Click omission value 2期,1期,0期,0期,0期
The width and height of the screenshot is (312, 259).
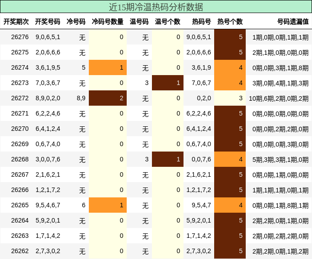[x=280, y=52]
